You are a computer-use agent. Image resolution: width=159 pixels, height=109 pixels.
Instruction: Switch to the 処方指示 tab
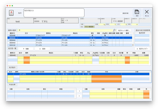point(12,68)
